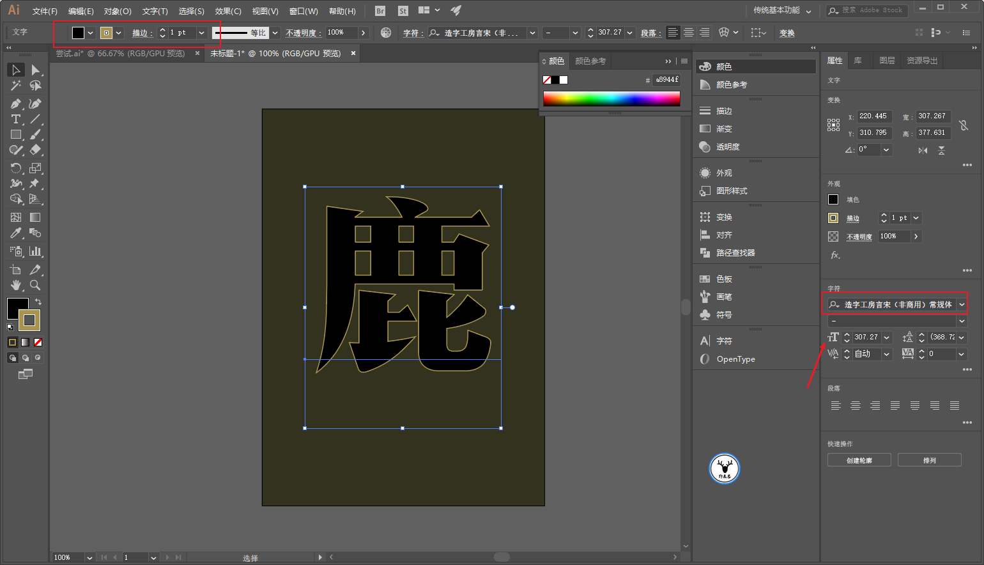Viewport: 984px width, 565px height.
Task: Open the 传统基本功能 workspace switcher
Action: (x=782, y=10)
